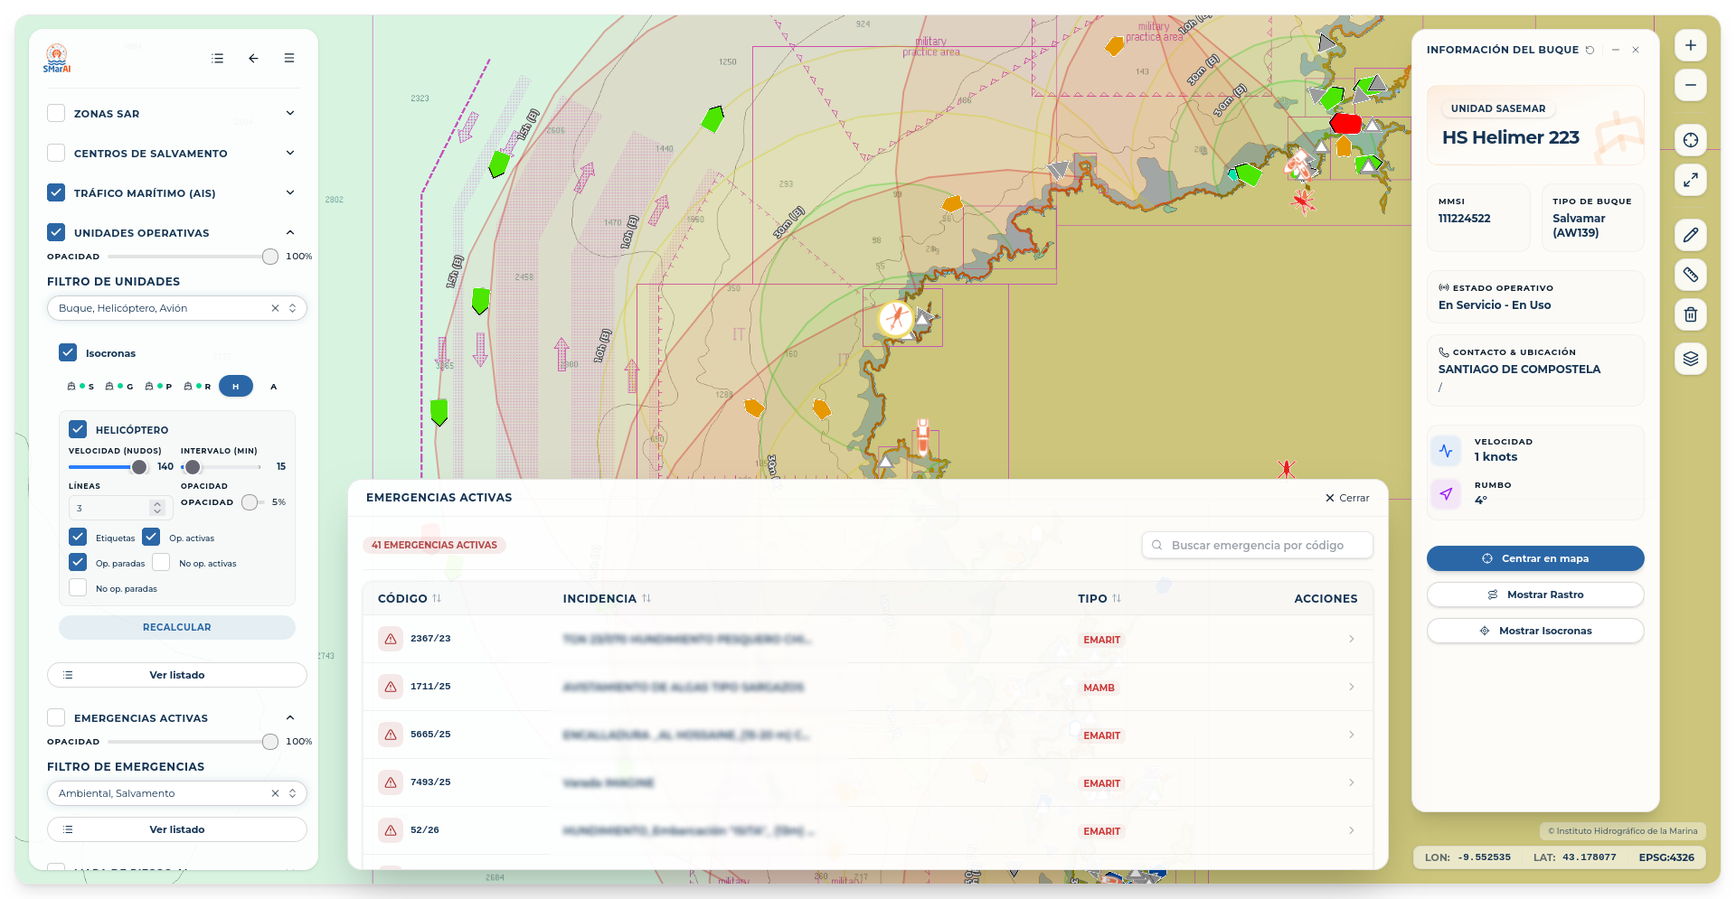Screen dimensions: 1736x899
Task: Clear the Filtro de Emergencias selection
Action: [275, 793]
